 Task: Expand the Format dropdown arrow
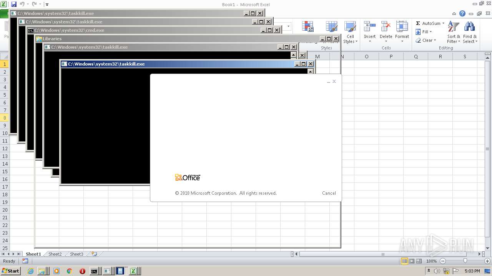402,41
